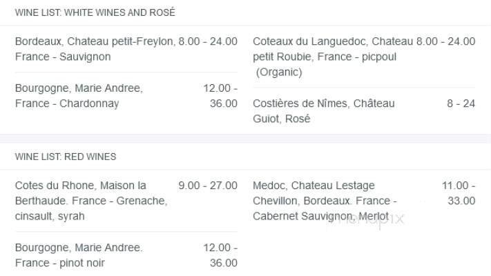Click the Cotes du Rhone price 9.00 - 27.00

(x=208, y=186)
